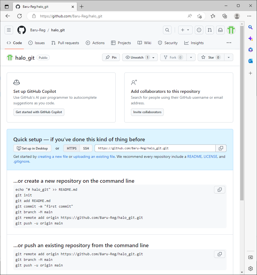This screenshot has height=275, width=257.
Task: Copy the 'create a new repository' commands
Action: point(220,190)
